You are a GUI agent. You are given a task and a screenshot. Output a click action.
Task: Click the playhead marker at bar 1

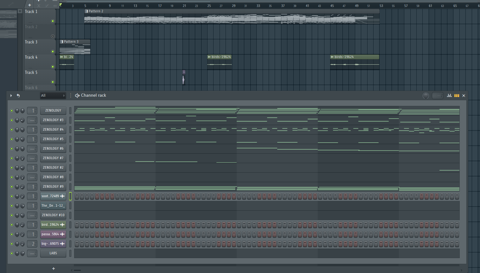pos(61,5)
